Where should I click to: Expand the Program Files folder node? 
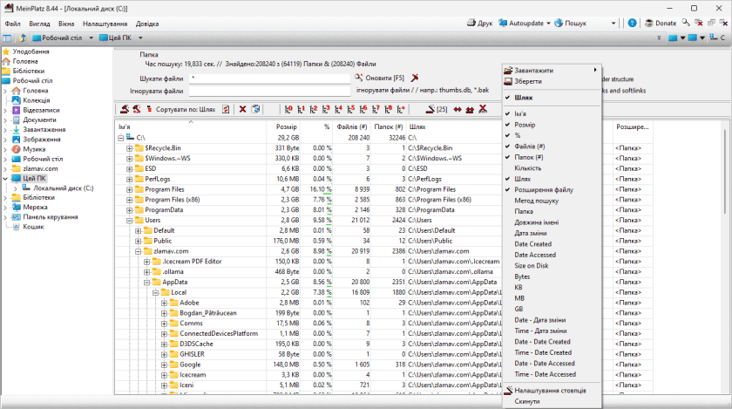tap(129, 189)
